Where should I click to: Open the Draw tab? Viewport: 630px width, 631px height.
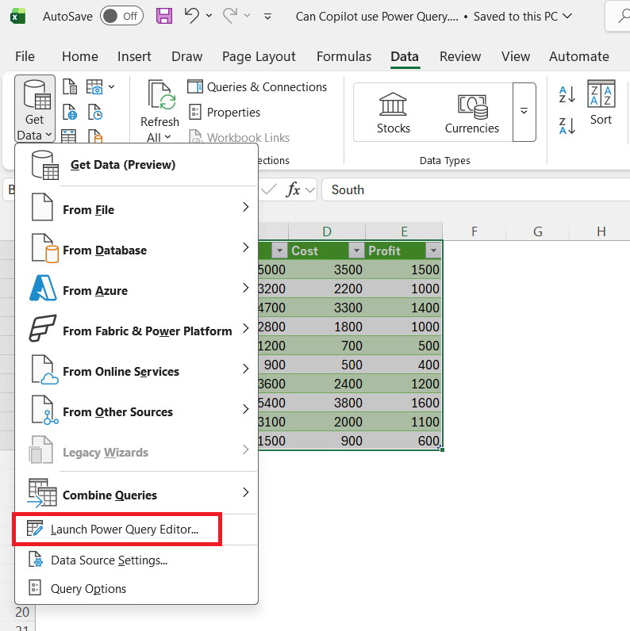187,56
